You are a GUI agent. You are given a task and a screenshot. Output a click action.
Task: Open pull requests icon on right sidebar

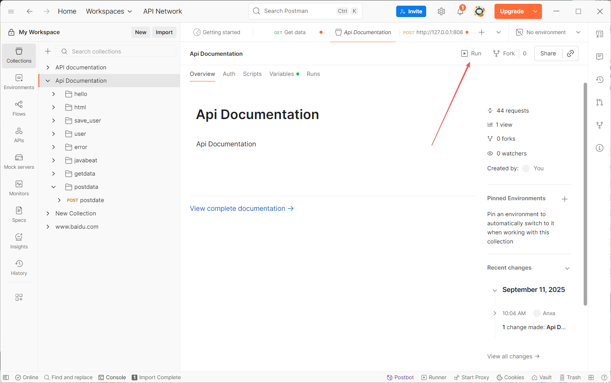click(600, 102)
